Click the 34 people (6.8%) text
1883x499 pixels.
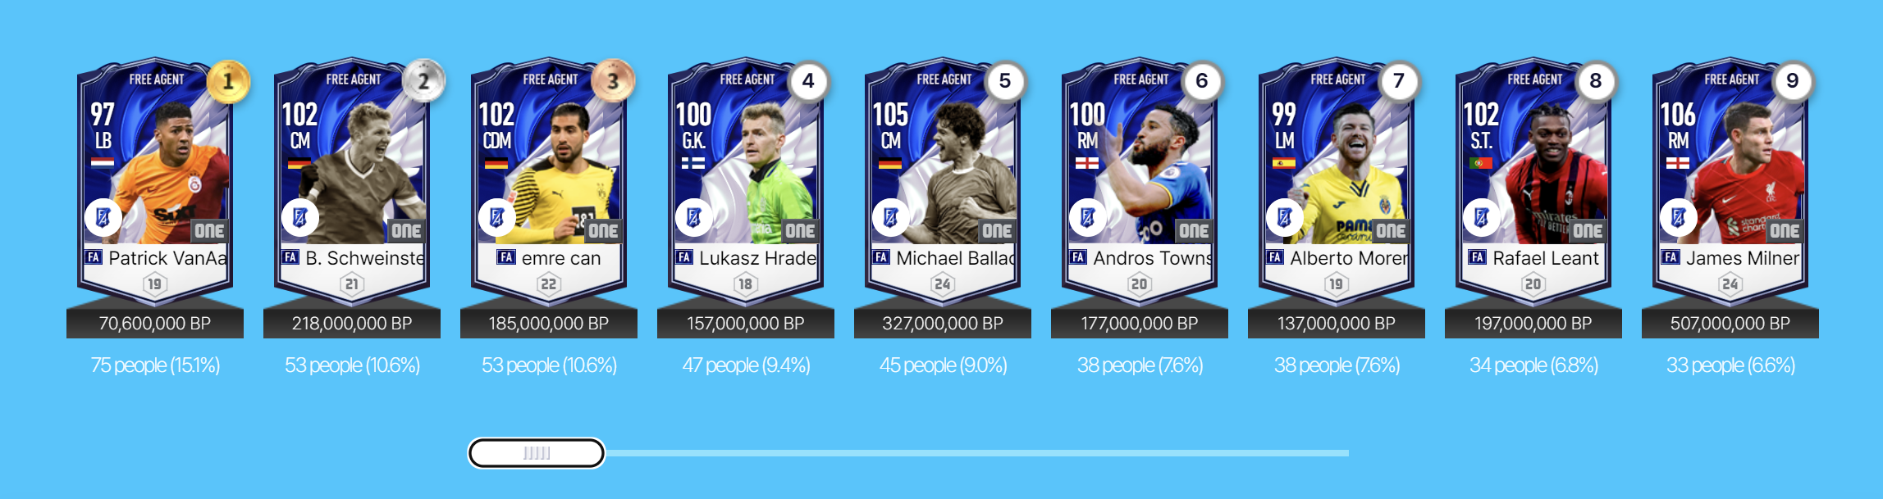point(1533,365)
